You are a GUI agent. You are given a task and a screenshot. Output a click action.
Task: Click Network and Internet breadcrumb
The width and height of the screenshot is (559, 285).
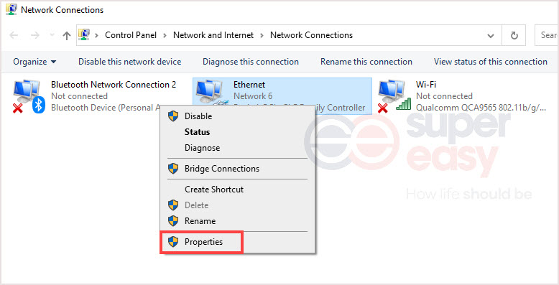213,35
